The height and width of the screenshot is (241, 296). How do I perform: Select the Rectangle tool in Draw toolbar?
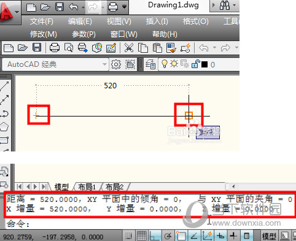[x=4, y=140]
